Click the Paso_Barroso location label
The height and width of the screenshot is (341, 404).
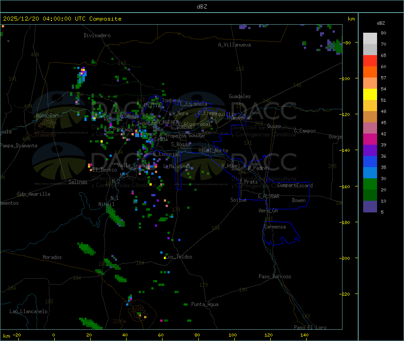(275, 276)
